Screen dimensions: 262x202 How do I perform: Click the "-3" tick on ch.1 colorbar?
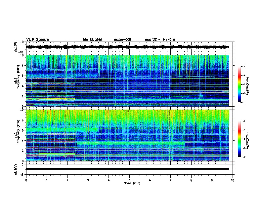244,66
